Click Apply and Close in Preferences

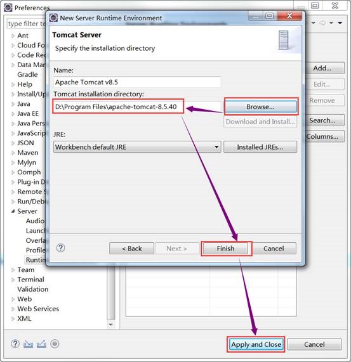pos(256,344)
